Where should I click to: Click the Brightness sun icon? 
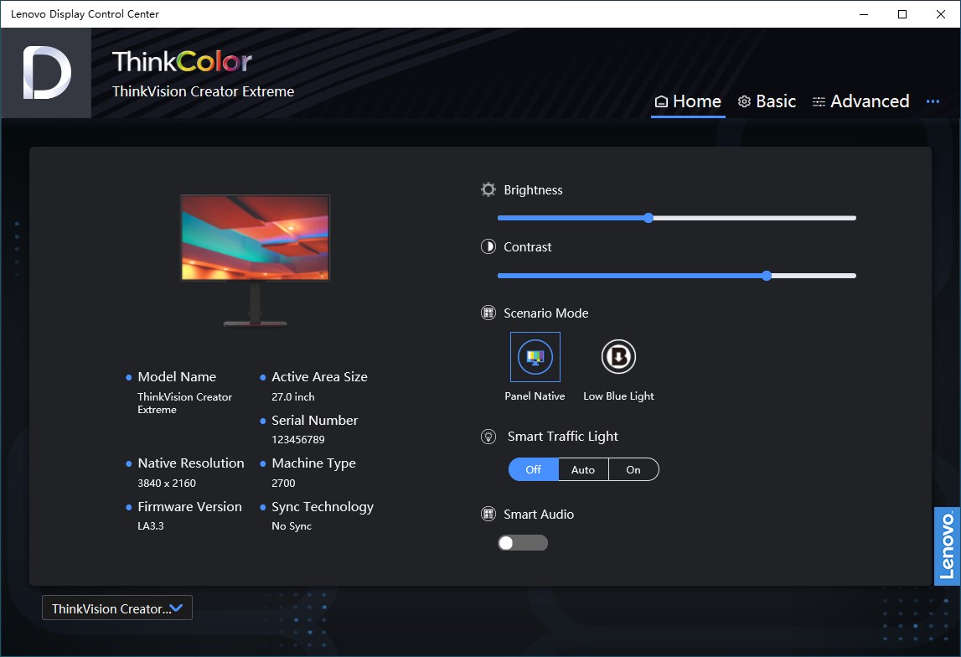pos(488,189)
